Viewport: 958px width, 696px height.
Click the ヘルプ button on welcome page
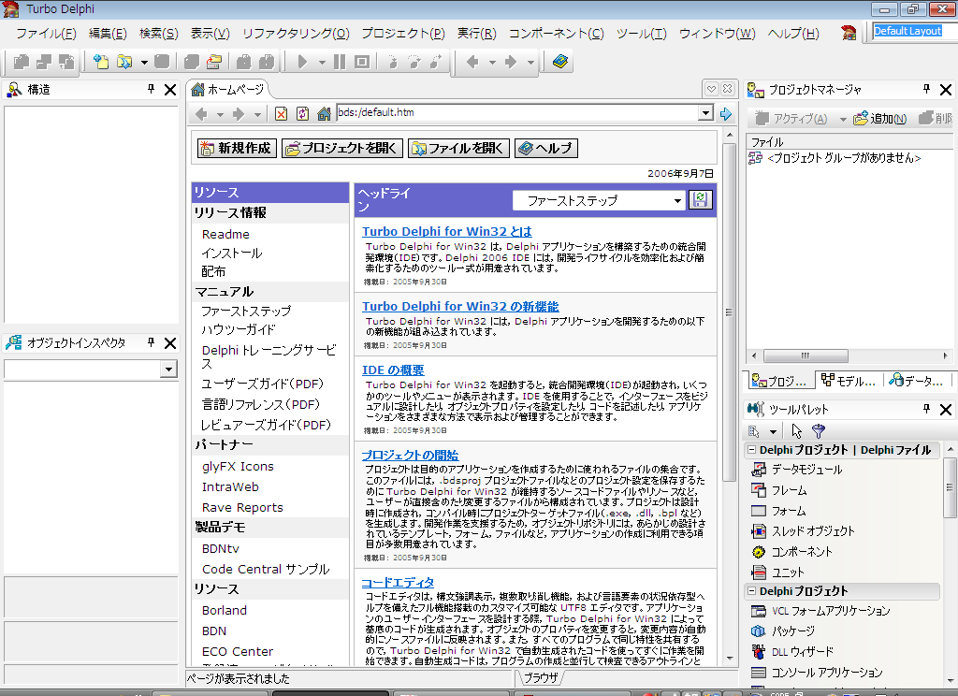[x=546, y=148]
